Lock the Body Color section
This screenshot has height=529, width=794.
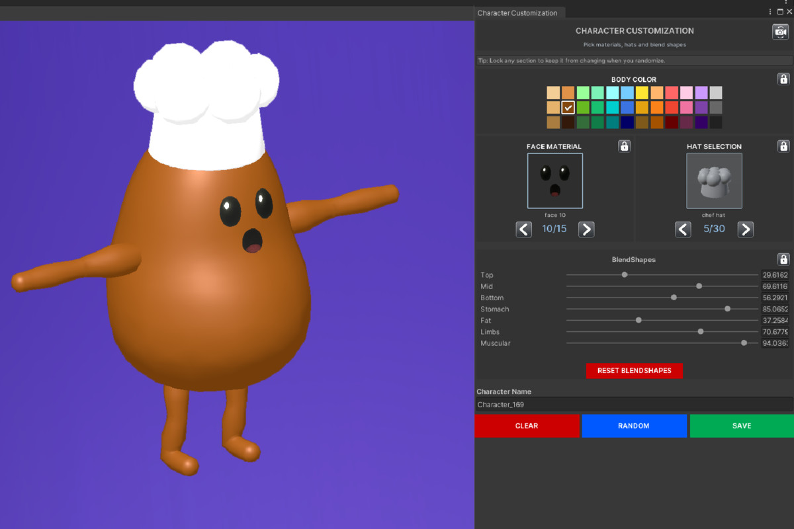tap(783, 79)
